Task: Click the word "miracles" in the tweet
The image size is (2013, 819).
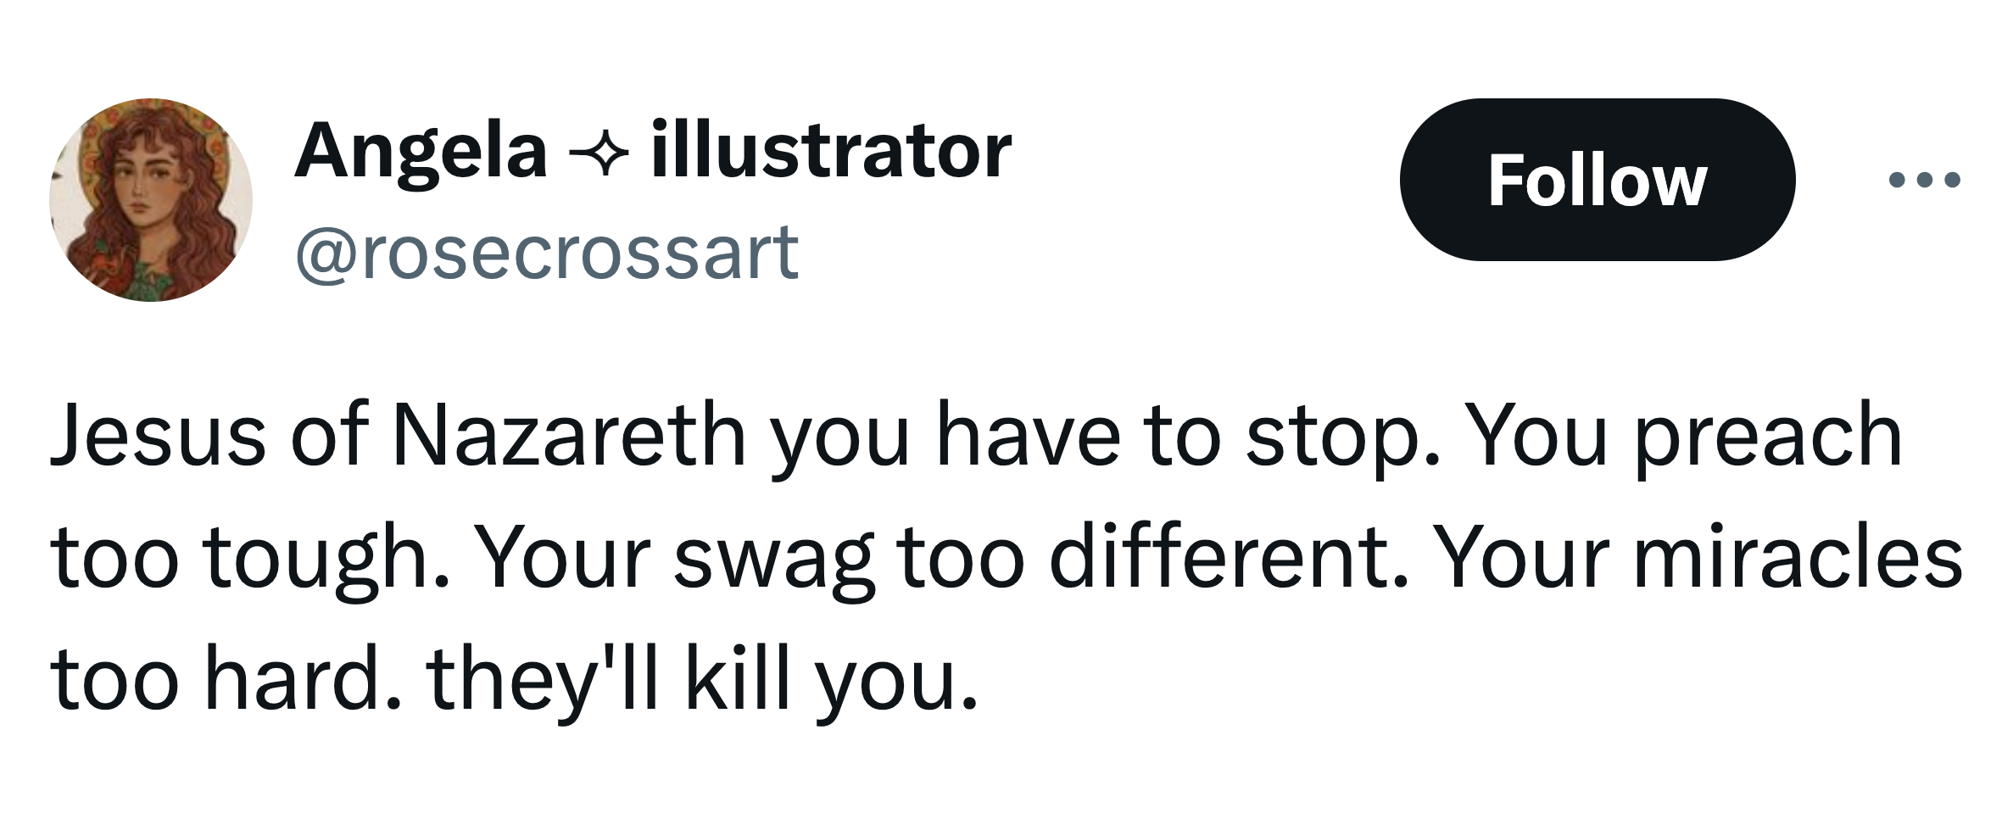Action: (1798, 558)
